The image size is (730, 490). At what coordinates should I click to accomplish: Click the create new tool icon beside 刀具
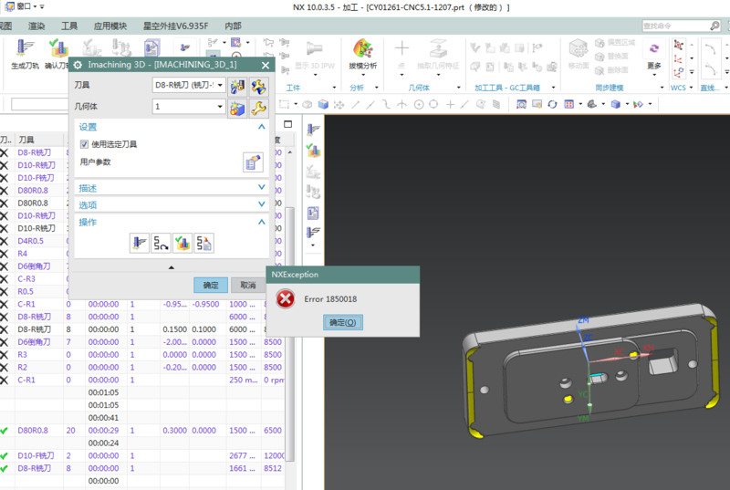pyautogui.click(x=237, y=86)
